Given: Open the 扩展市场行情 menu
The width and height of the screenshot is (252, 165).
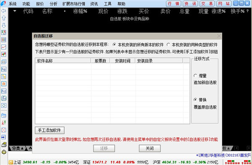Looking at the screenshot, I should 74,4.
